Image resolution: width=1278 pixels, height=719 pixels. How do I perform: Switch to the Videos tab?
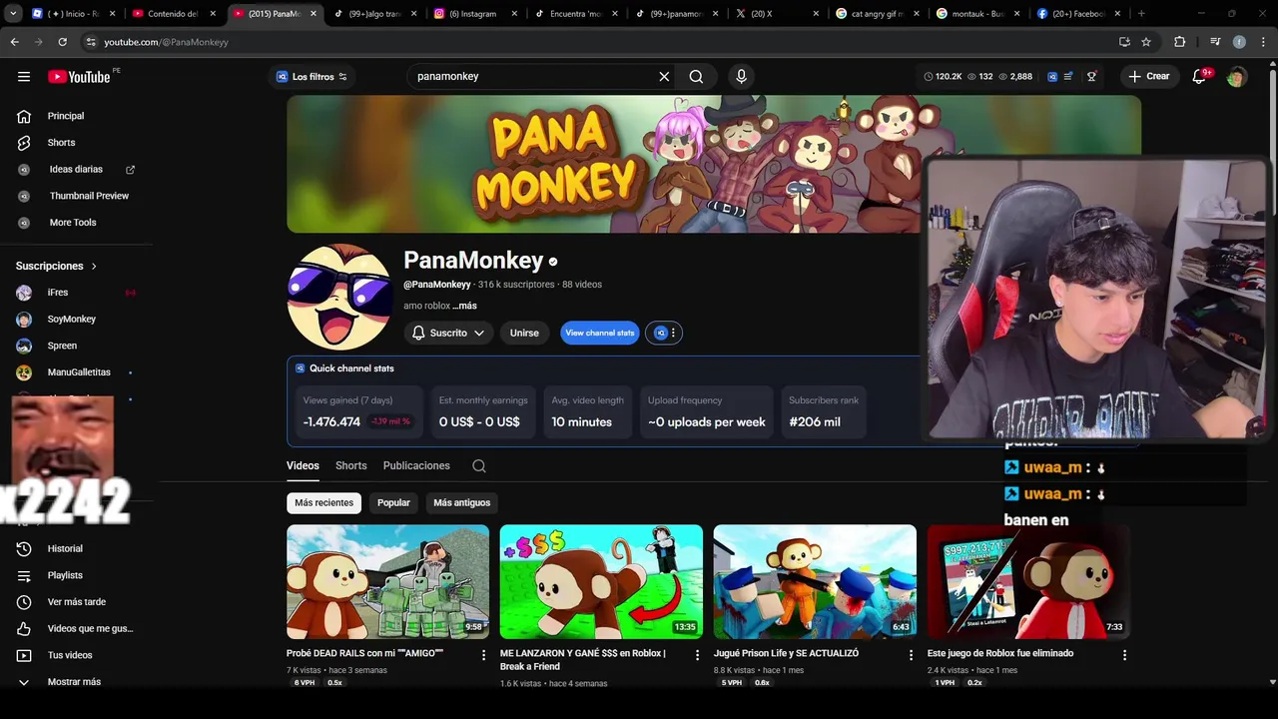pyautogui.click(x=303, y=465)
